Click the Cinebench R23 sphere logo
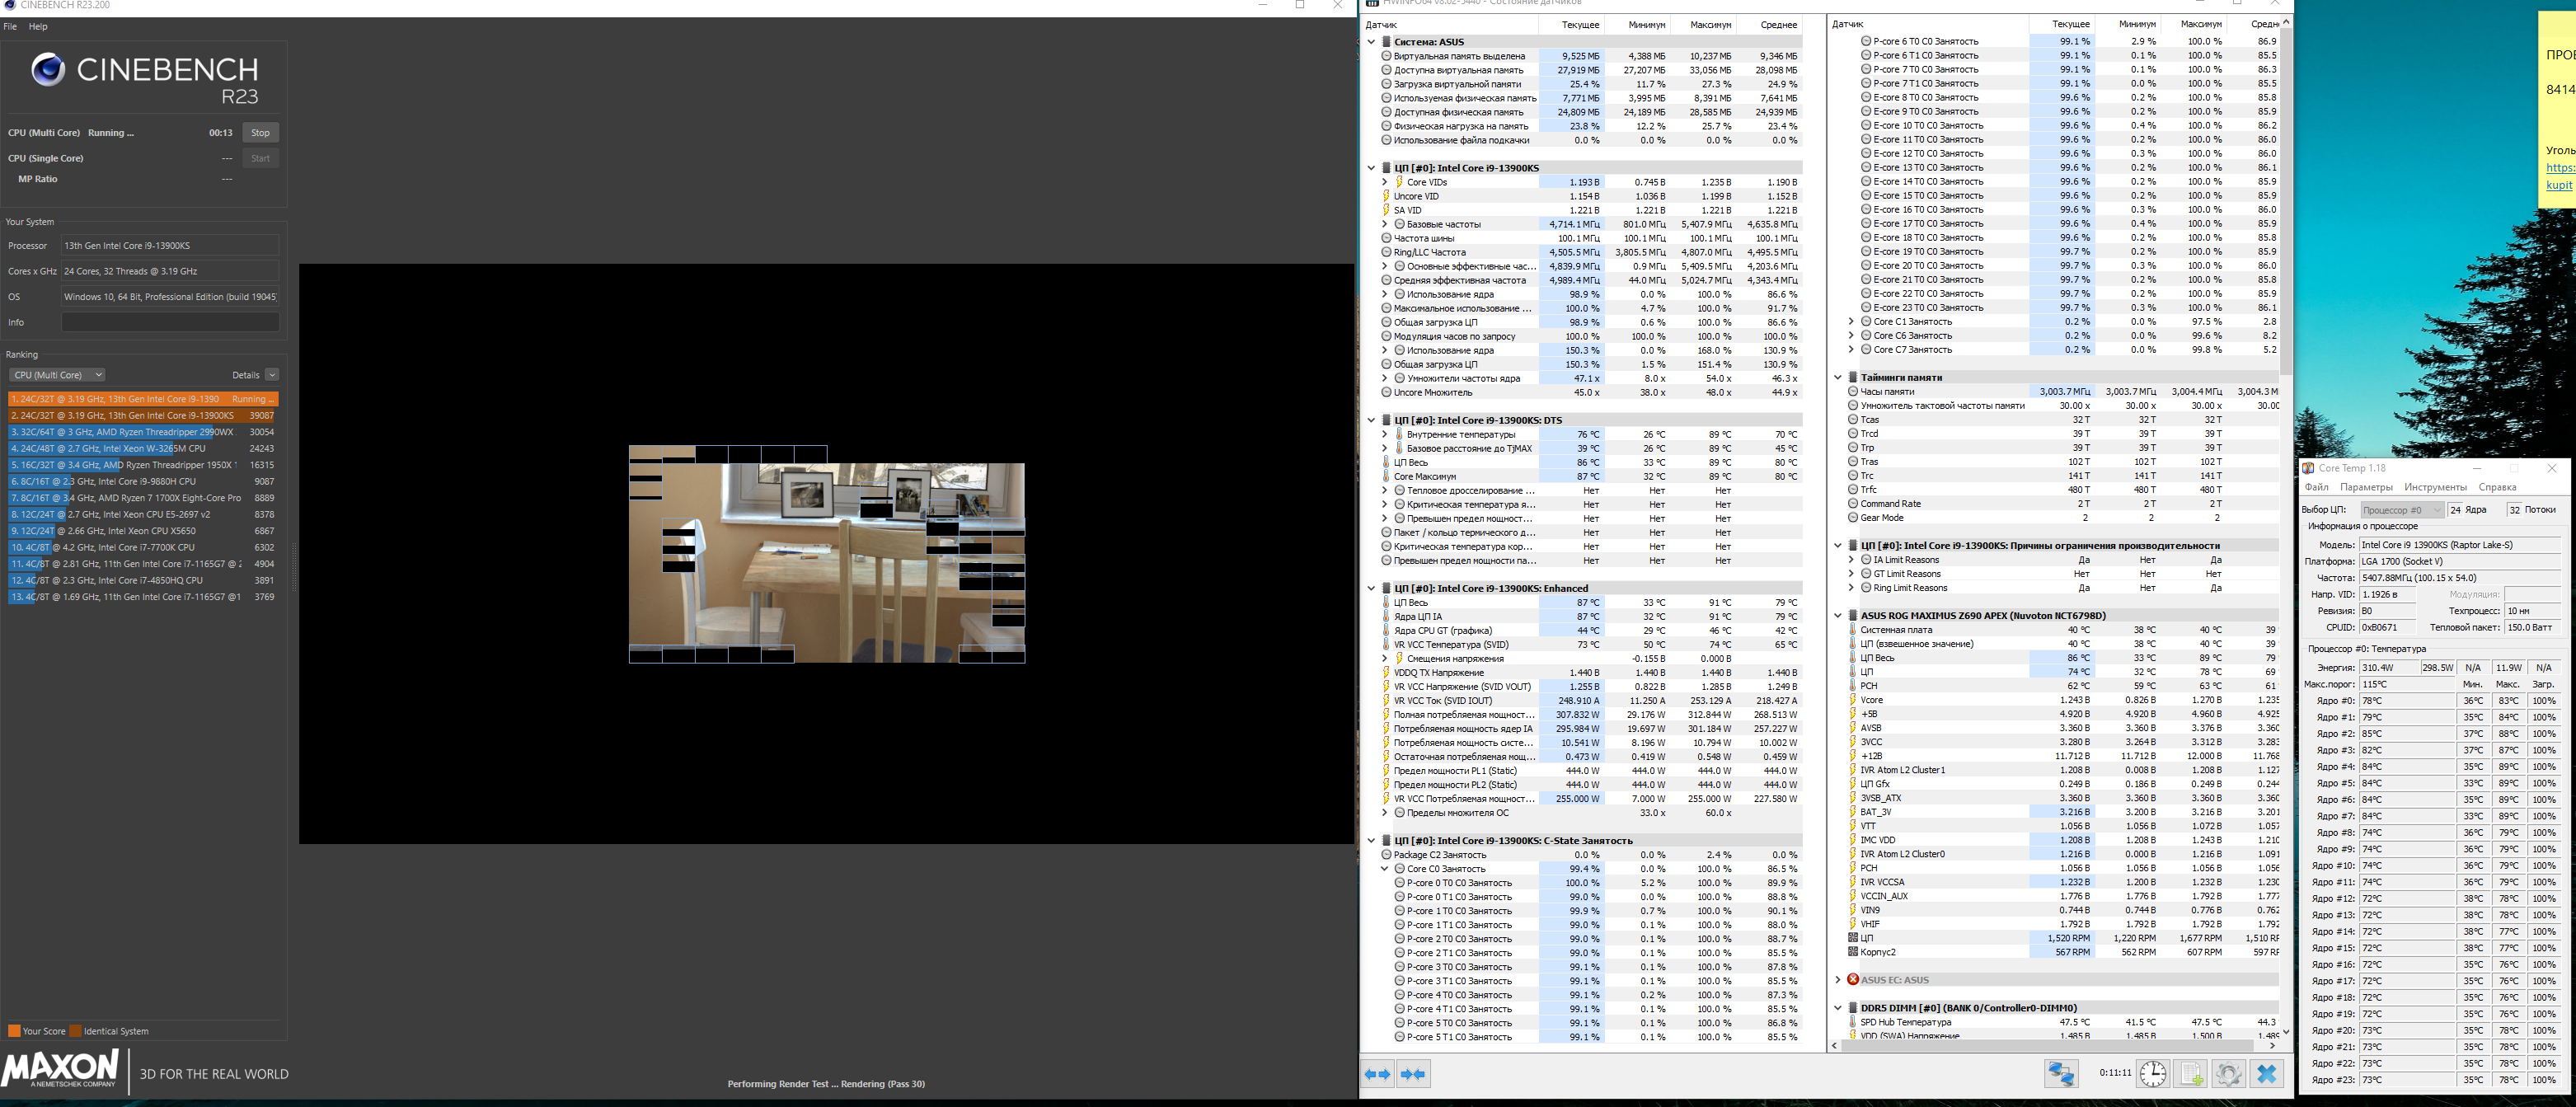 point(47,70)
